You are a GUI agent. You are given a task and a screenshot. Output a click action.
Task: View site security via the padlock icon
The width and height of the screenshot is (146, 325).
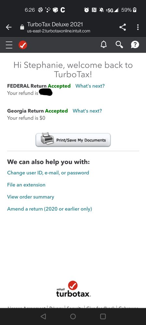tap(22, 27)
